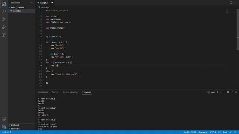Open Explorer views and more actions menu

(x=31, y=3)
